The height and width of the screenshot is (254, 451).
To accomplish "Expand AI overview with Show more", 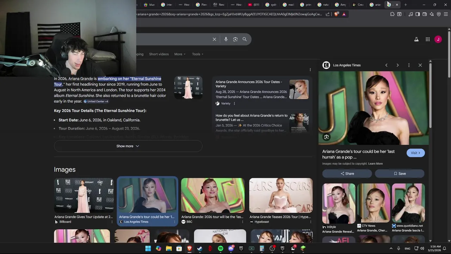I will pos(128,146).
